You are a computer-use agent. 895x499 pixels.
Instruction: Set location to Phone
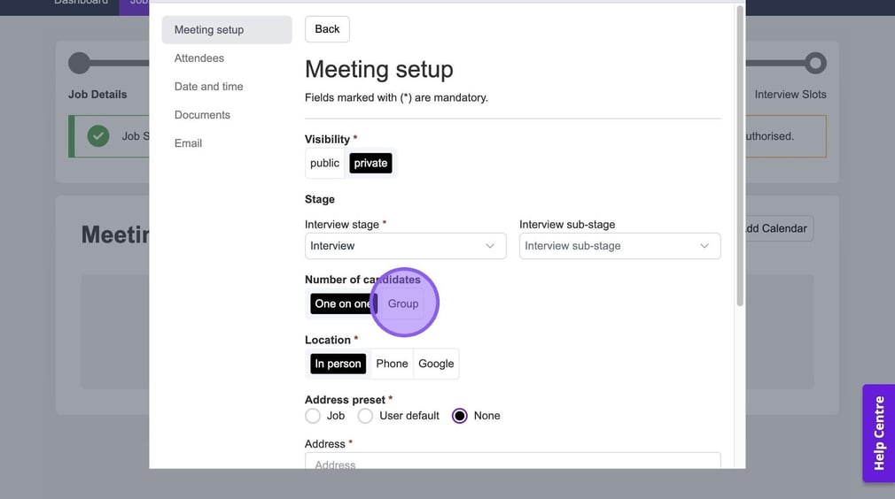(x=392, y=364)
